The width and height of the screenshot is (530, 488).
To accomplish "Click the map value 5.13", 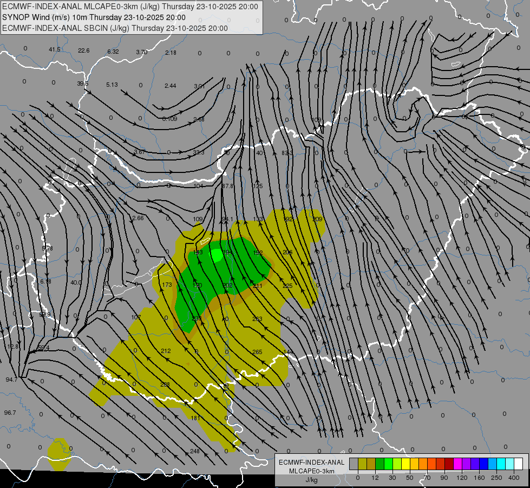I will click(x=112, y=85).
